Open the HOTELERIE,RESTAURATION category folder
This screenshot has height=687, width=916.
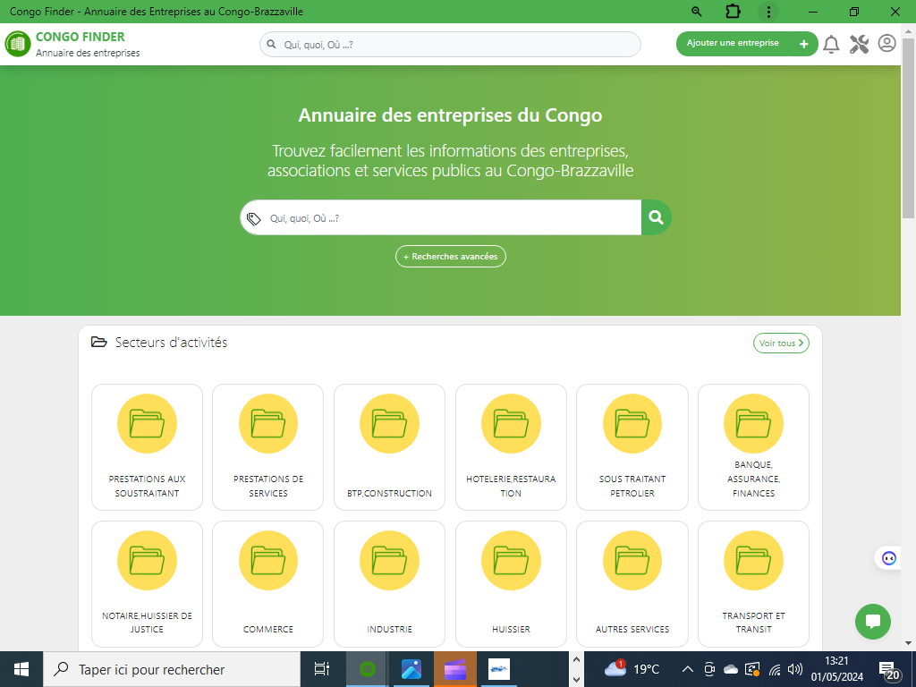pos(511,446)
